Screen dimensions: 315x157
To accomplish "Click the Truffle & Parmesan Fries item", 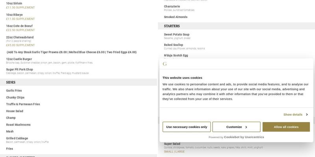I will (x=23, y=104).
